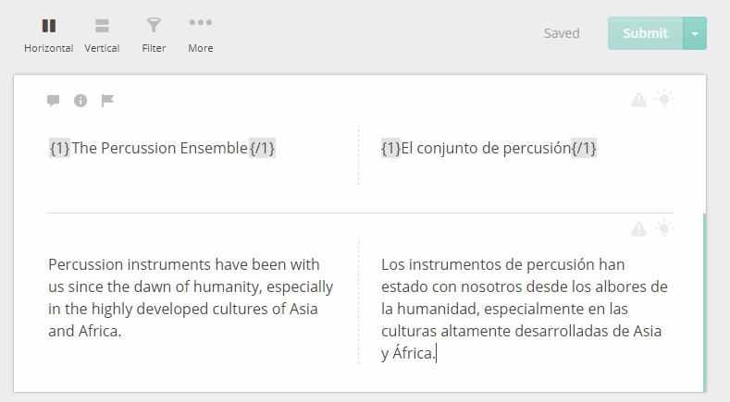The image size is (730, 402).
Task: Expand the Submit dropdown arrow
Action: pyautogui.click(x=695, y=33)
